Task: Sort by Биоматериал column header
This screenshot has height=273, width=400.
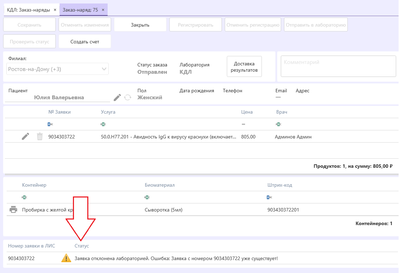Action: pos(160,185)
